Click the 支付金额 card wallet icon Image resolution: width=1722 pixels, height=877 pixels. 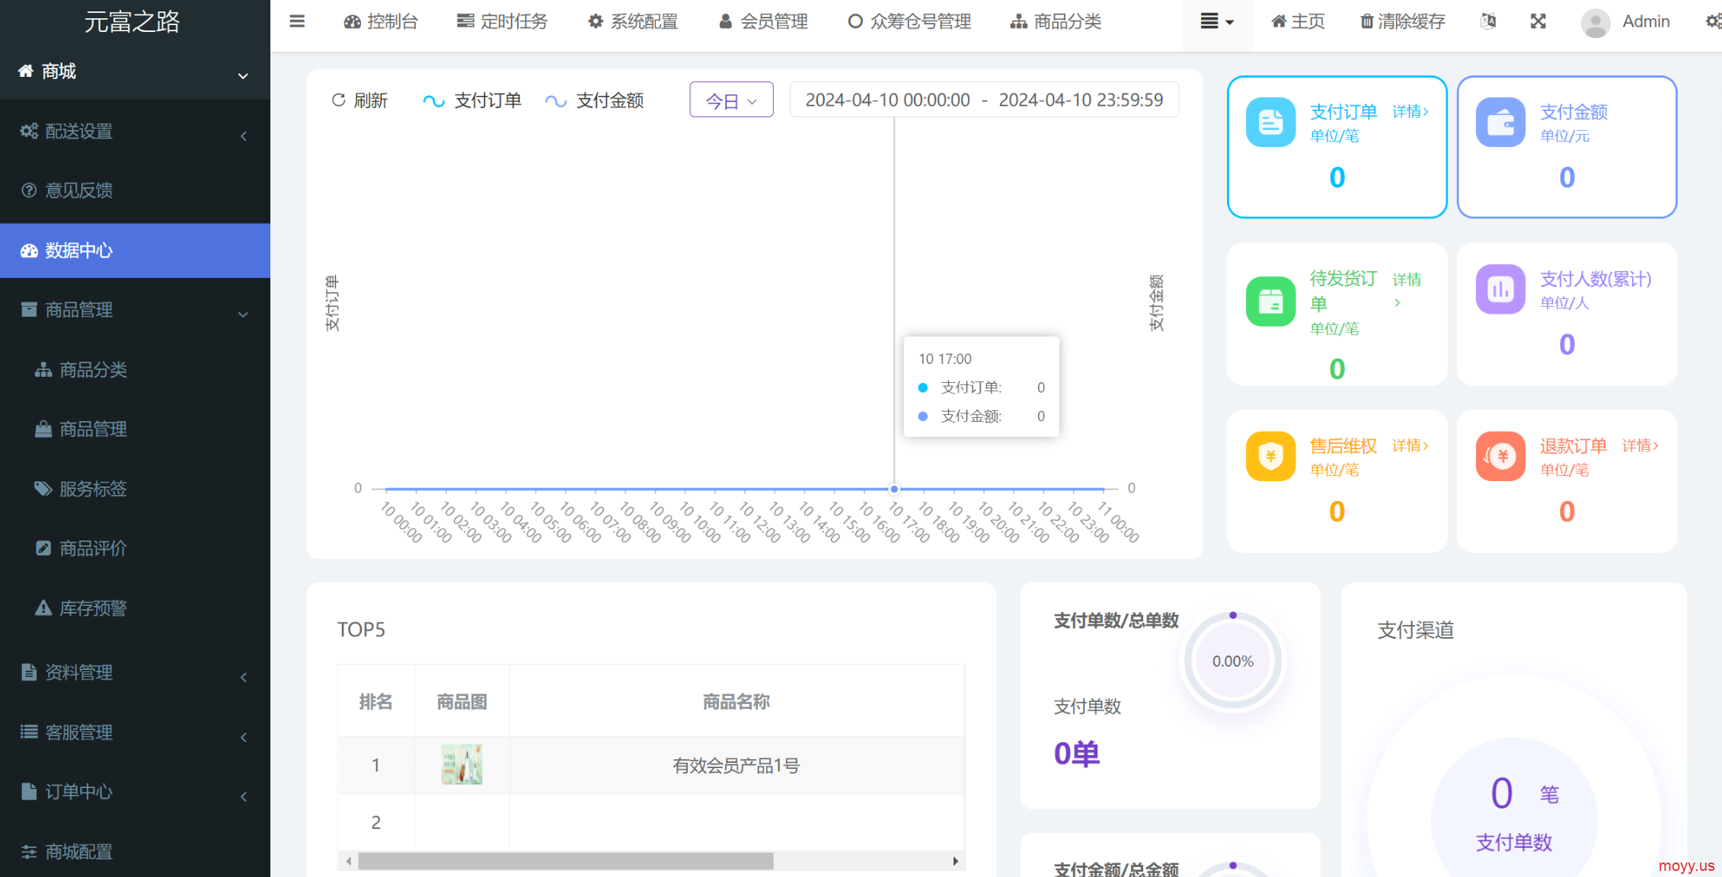1500,122
